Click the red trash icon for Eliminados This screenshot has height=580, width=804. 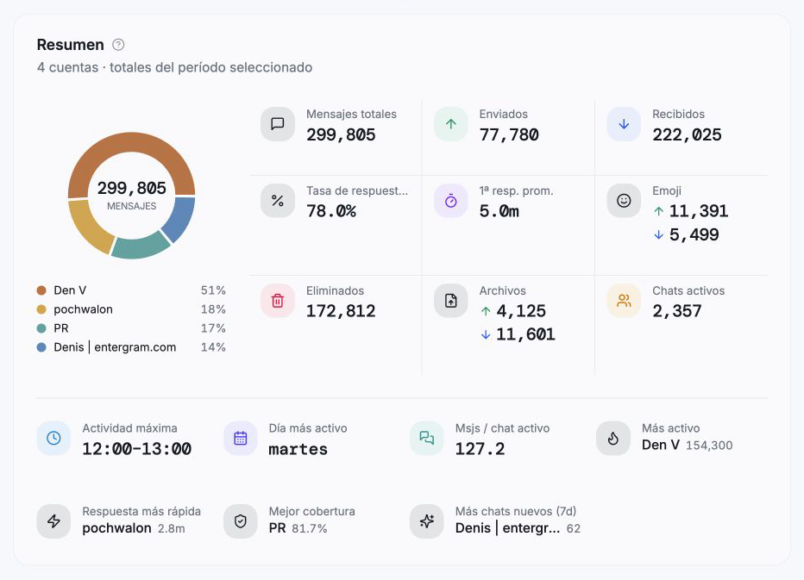coord(278,301)
